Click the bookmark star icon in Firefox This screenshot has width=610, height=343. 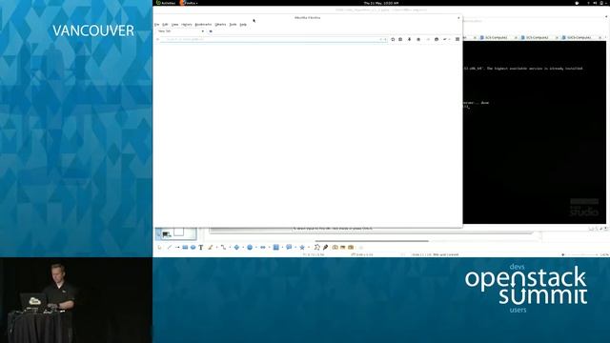pyautogui.click(x=393, y=39)
